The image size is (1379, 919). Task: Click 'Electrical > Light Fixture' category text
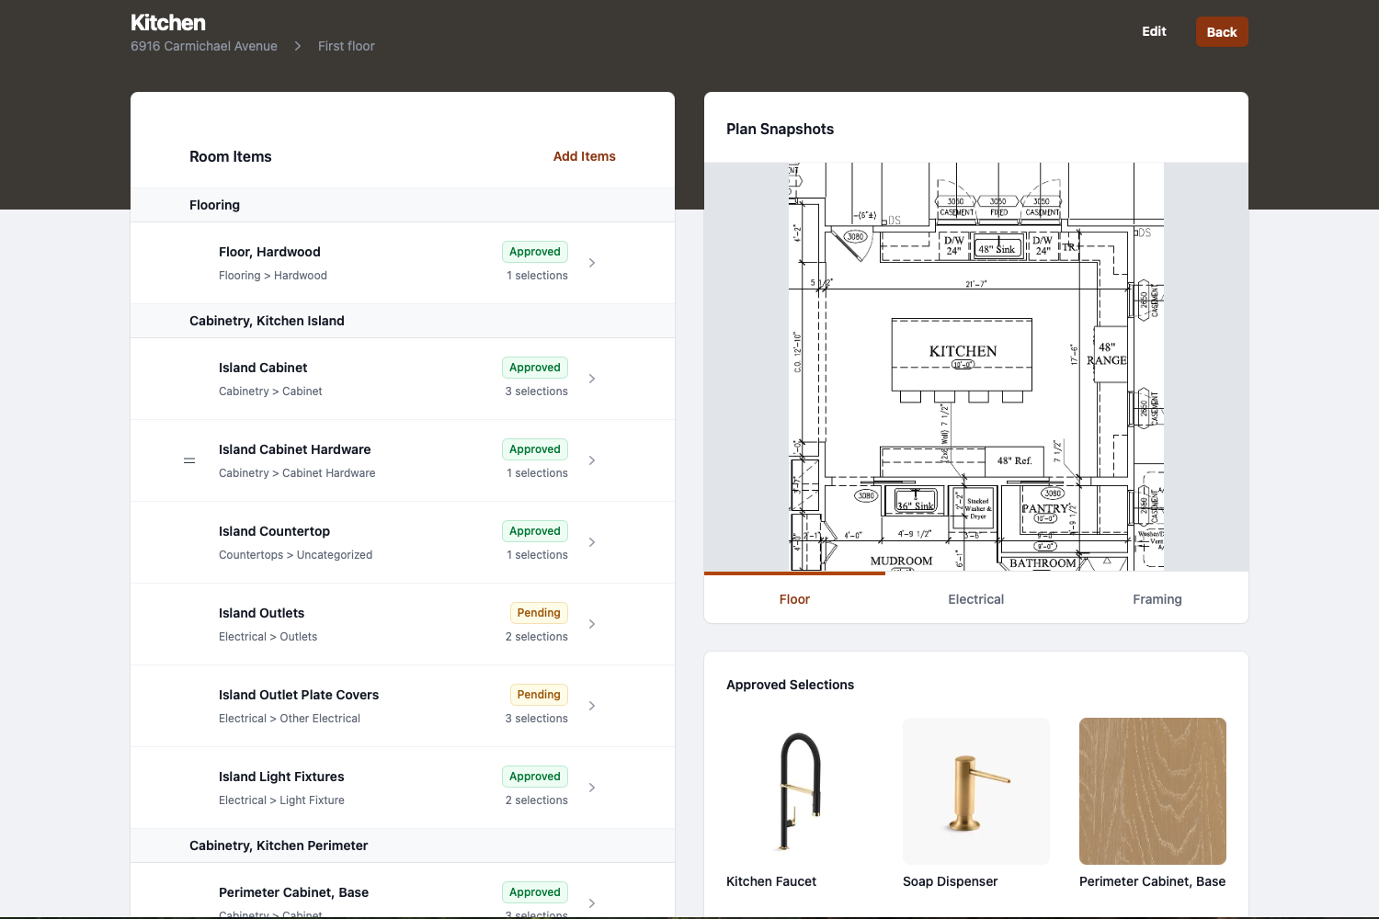tap(281, 800)
